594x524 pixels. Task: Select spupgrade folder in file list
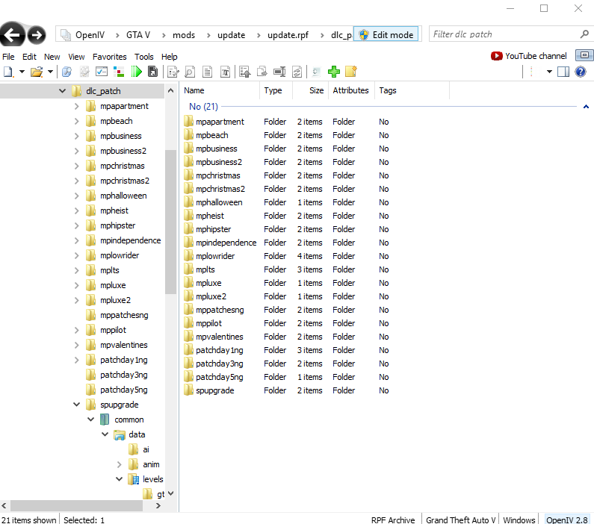point(214,390)
